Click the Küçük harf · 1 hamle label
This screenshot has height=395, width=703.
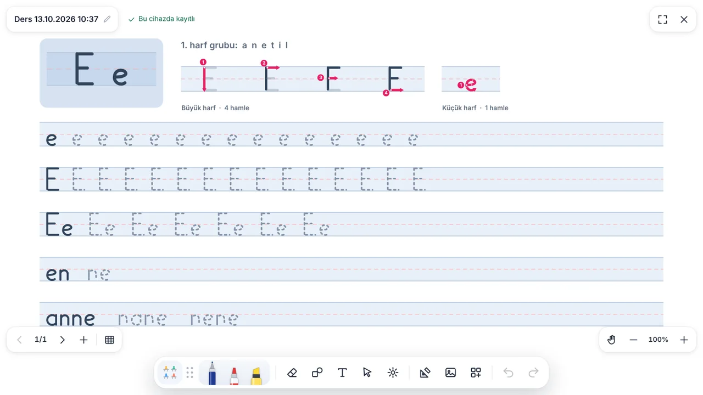[475, 108]
